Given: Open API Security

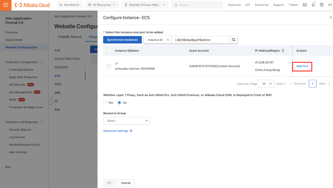Looking at the screenshot, I should (17, 85).
